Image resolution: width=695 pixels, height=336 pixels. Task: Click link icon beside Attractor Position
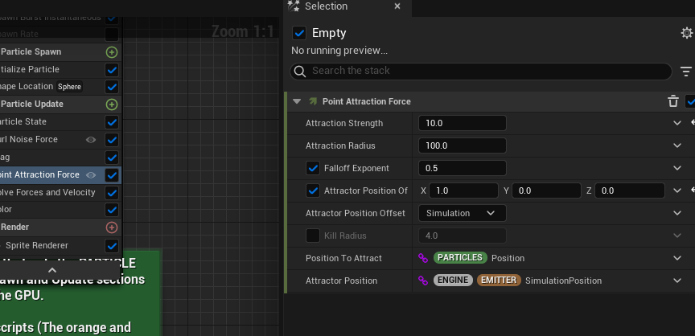[x=423, y=281]
